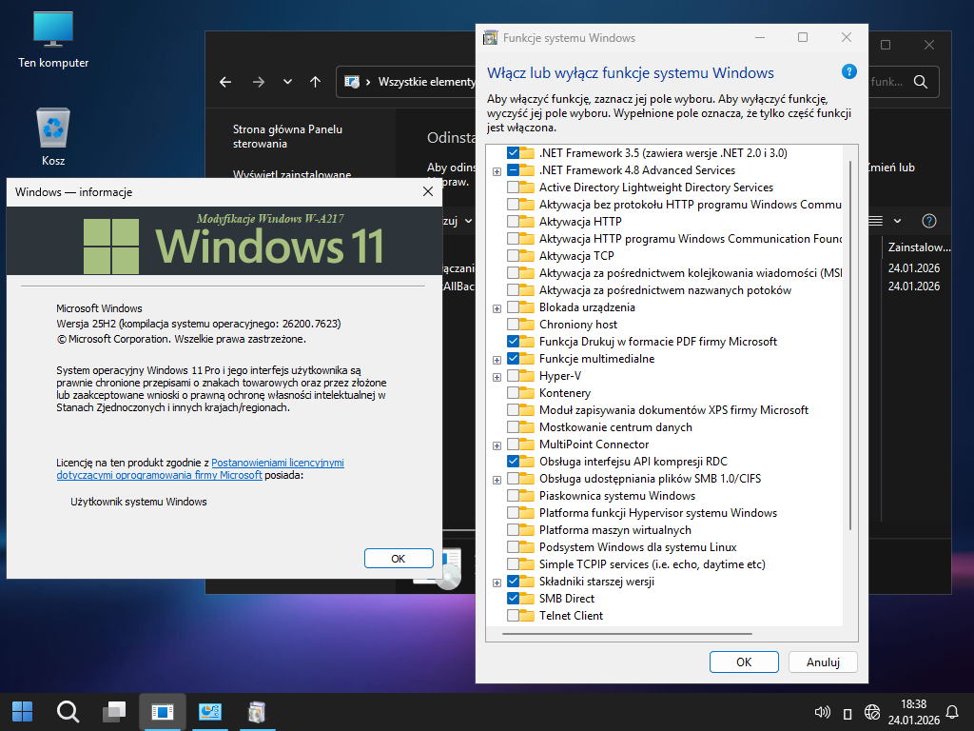Open taskbar search magnifier icon

pos(68,711)
